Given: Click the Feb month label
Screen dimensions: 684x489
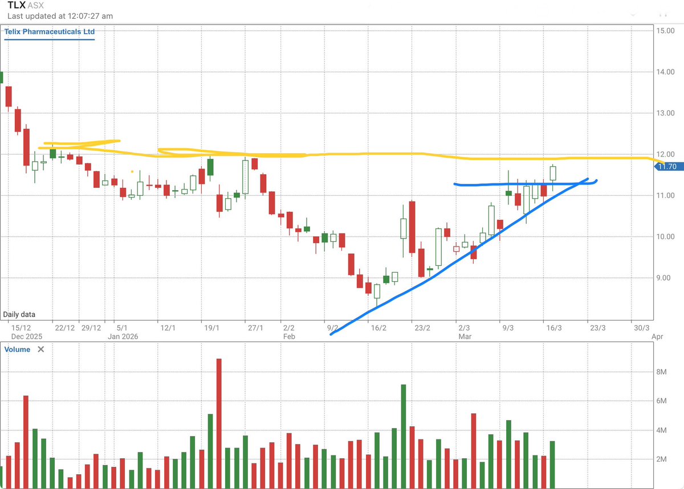Looking at the screenshot, I should pos(288,336).
